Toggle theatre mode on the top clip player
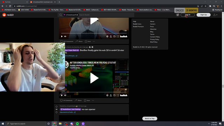The width and height of the screenshot is (224, 126). (x=114, y=36)
